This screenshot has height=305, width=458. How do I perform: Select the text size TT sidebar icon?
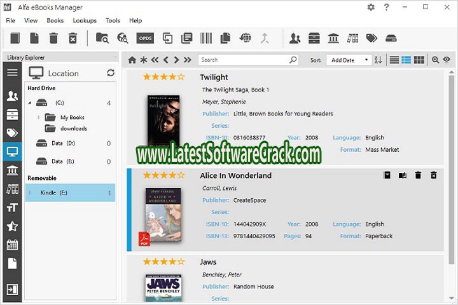[12, 208]
